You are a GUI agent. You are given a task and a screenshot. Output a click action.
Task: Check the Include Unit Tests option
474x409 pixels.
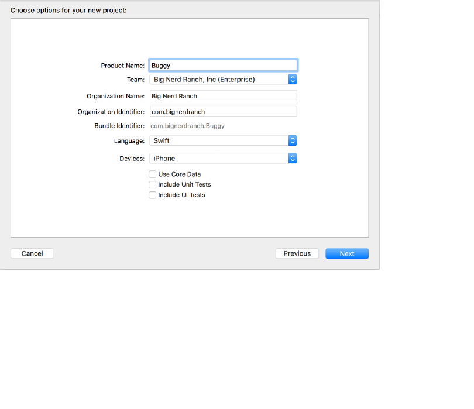coord(153,185)
